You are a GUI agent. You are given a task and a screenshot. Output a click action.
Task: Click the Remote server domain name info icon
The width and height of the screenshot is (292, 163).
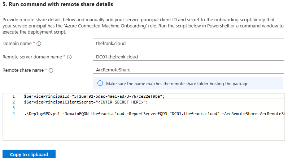69,57
